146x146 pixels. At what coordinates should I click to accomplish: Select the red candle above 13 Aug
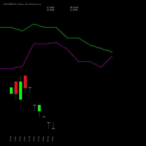tap(25, 82)
